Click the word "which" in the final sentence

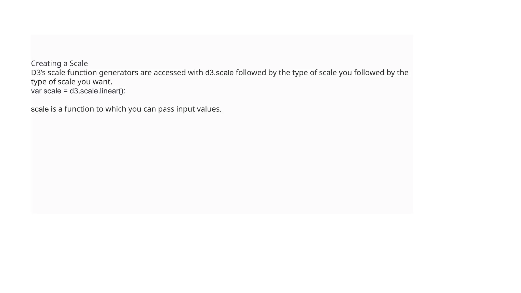(x=115, y=109)
